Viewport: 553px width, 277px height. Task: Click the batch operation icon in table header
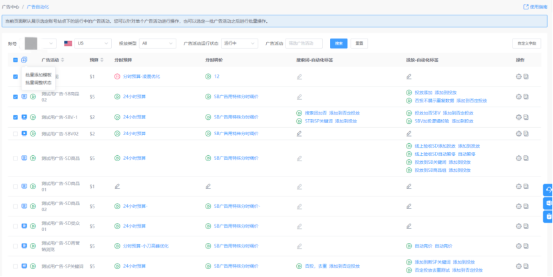pyautogui.click(x=25, y=60)
